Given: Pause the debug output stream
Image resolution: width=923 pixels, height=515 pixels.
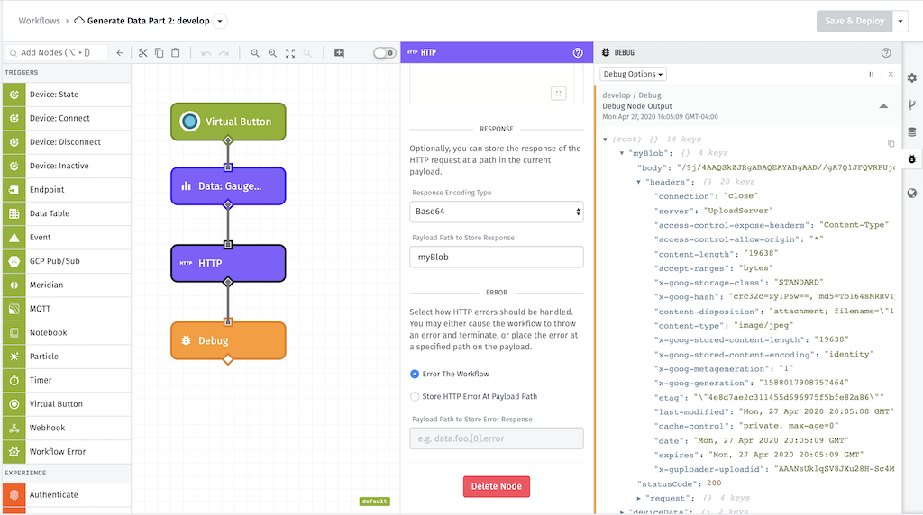Looking at the screenshot, I should click(x=872, y=74).
